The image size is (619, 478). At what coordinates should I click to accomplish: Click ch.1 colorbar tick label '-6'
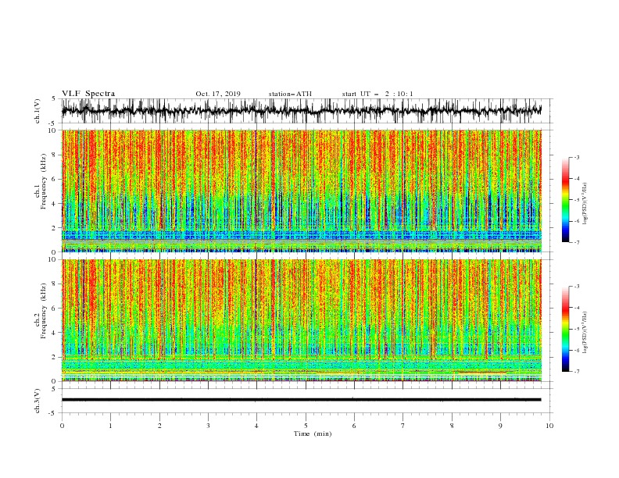[576, 221]
